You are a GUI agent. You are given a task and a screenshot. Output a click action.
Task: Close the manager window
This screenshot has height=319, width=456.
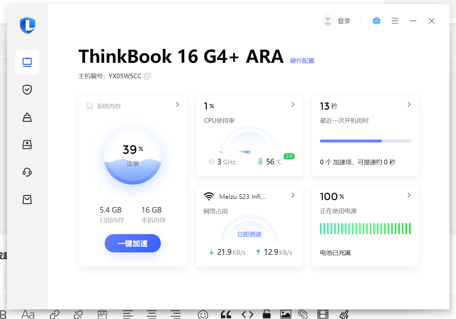[432, 21]
